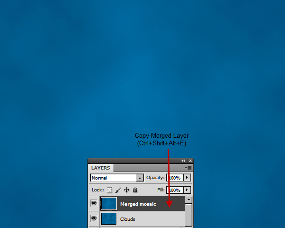Select the Merged mosaic layer name
This screenshot has width=285, height=228.
[x=138, y=204]
